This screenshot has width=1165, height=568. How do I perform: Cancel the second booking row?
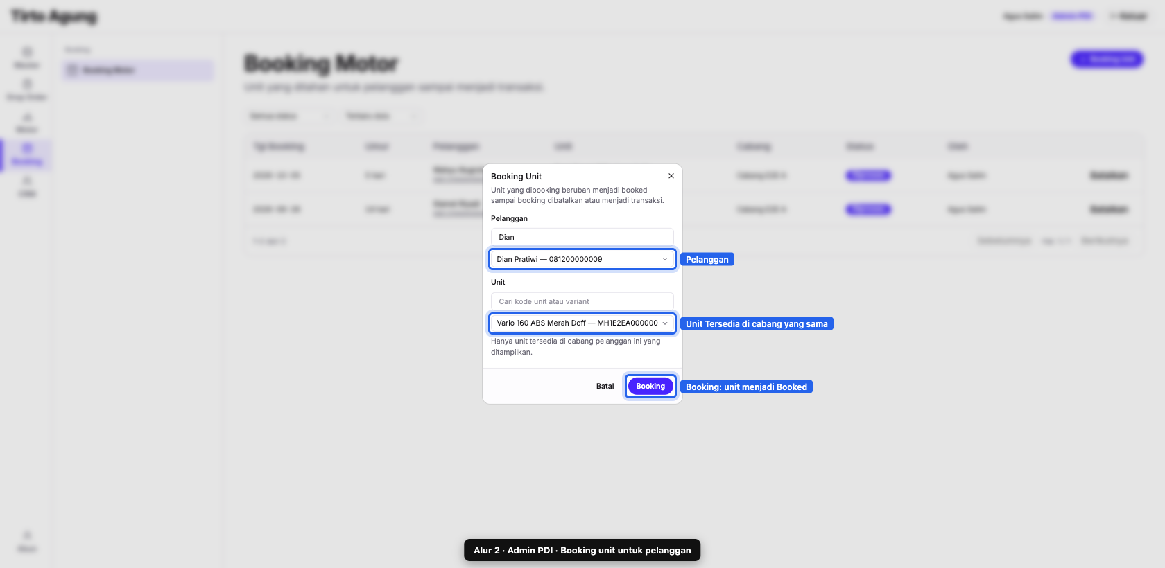coord(1108,209)
